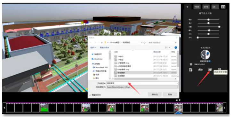Viewport: 233px width, 117px height.
Task: Go up one folder level in dialog
Action: 102,42
